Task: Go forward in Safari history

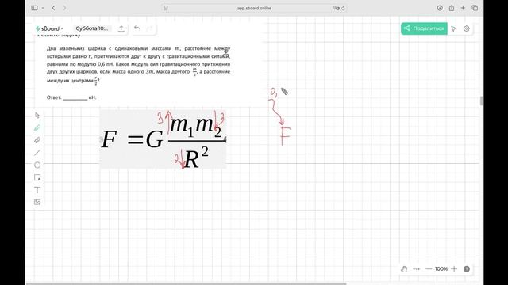Action: (64, 8)
